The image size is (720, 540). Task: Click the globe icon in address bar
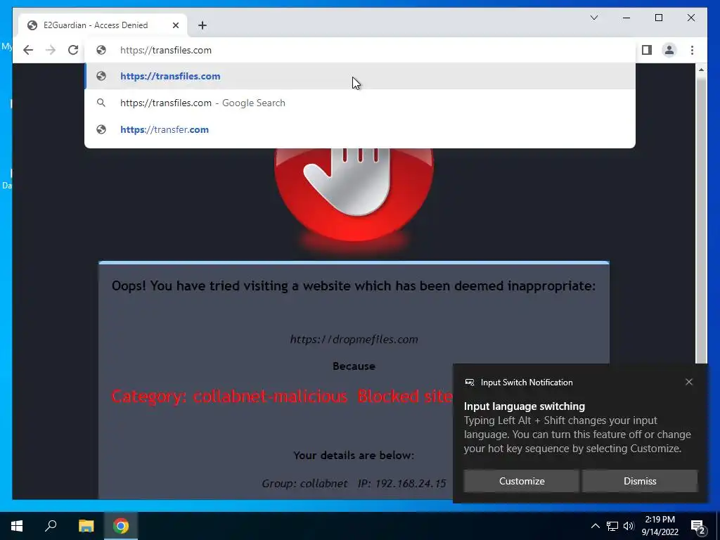pos(101,50)
